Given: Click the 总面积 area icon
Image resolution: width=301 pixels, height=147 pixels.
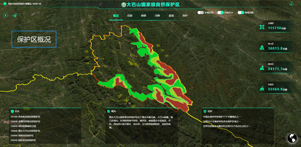Looking at the screenshot, I should click(262, 27).
